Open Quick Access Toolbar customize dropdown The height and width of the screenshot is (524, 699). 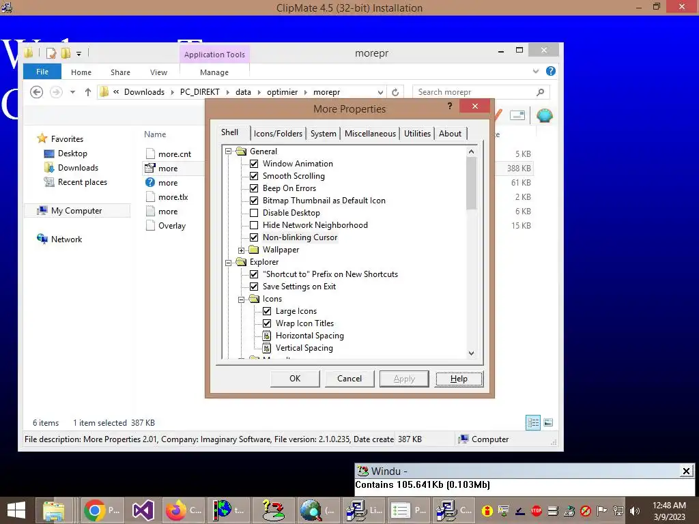(x=79, y=54)
